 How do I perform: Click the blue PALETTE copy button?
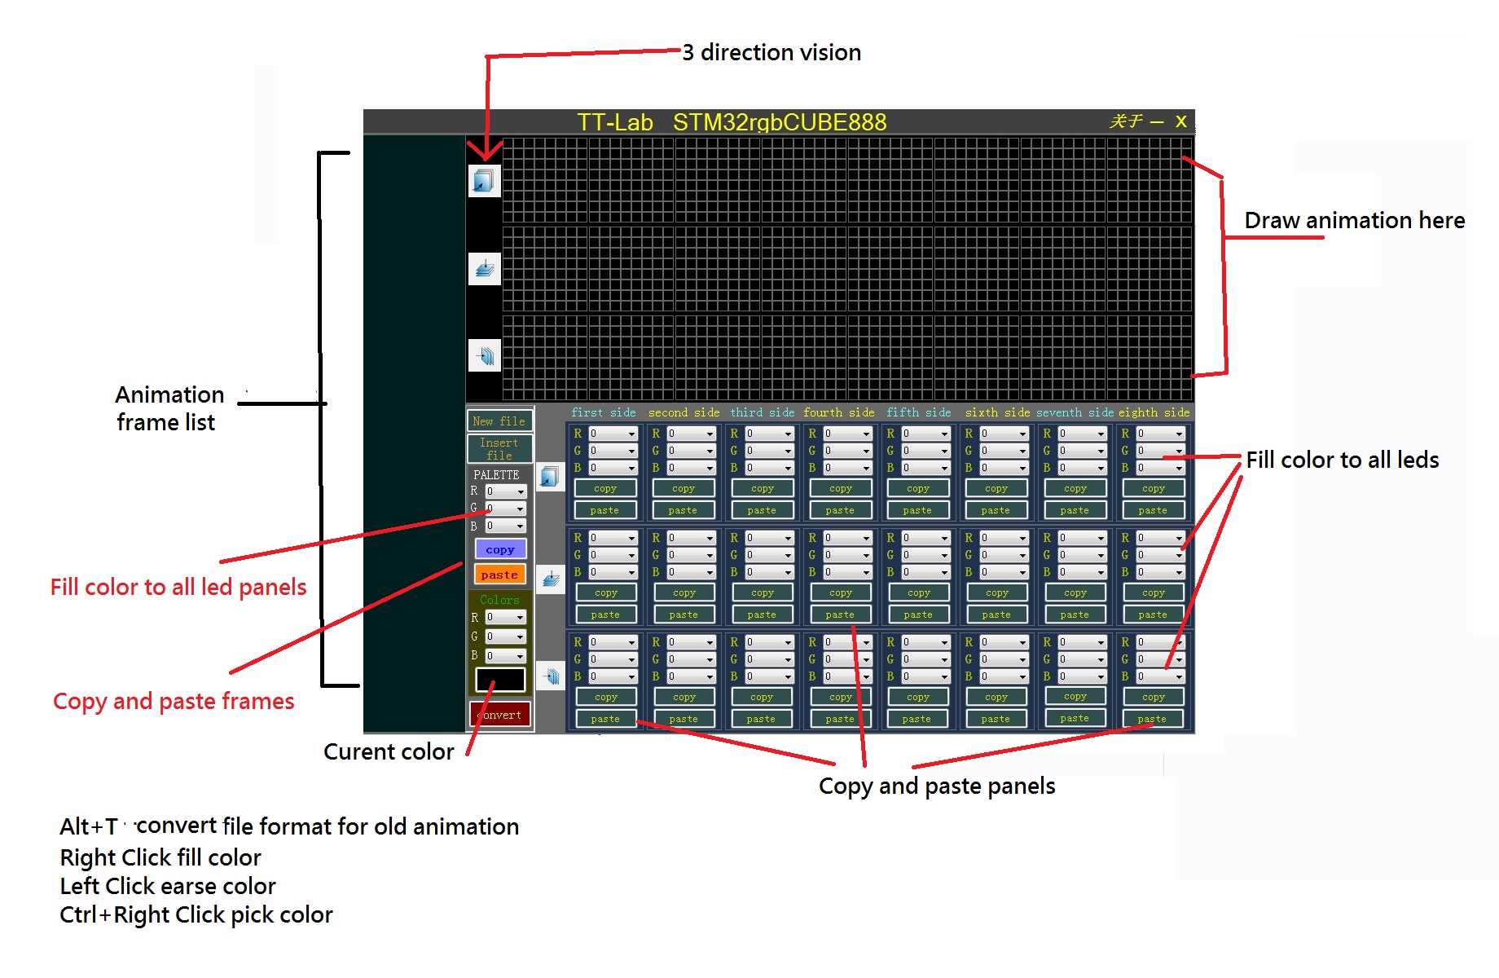tap(500, 549)
